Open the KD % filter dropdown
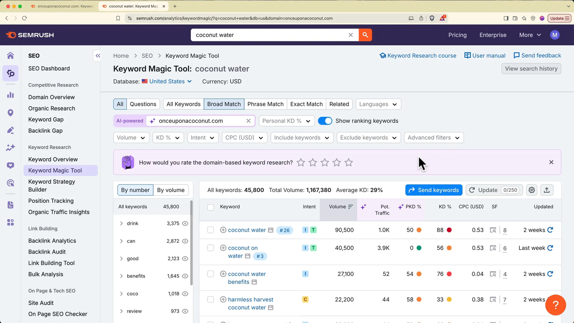 click(x=168, y=137)
